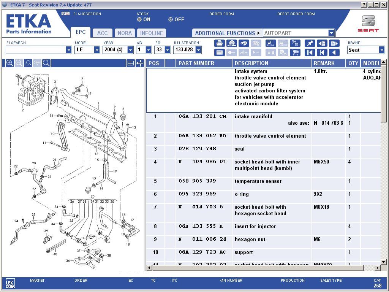Click the QTY column header

353,63
